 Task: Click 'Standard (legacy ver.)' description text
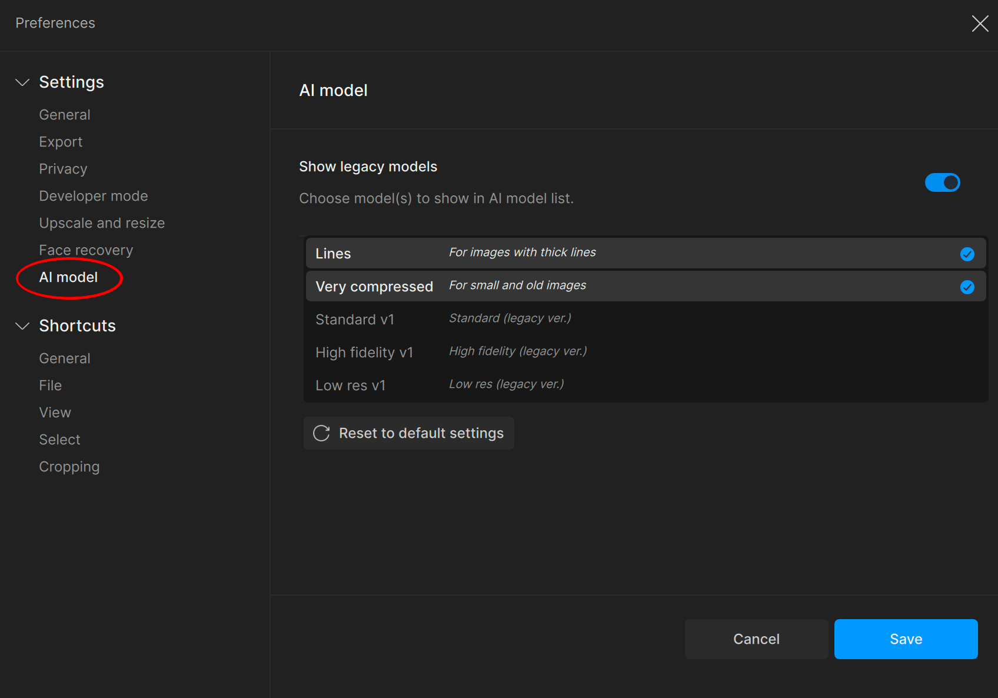(x=510, y=318)
